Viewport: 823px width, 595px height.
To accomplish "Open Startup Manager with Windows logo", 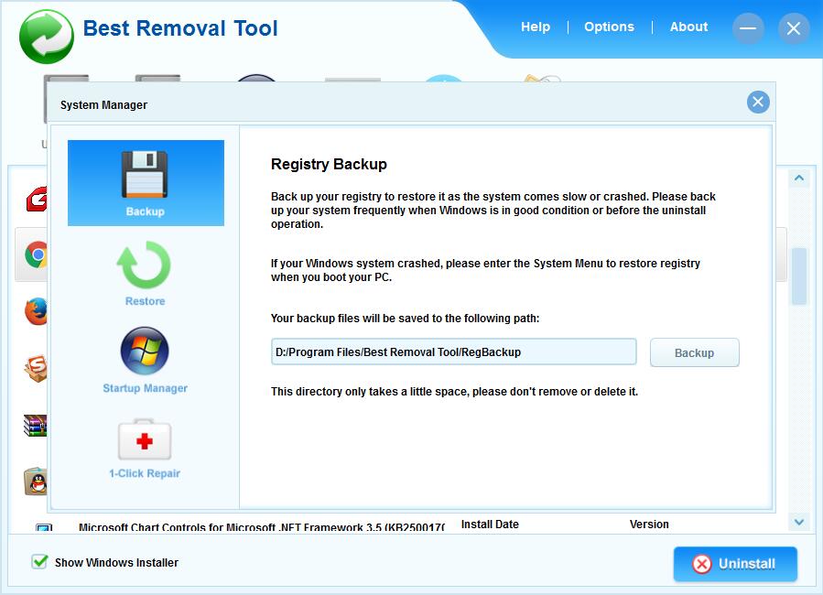I will [145, 360].
